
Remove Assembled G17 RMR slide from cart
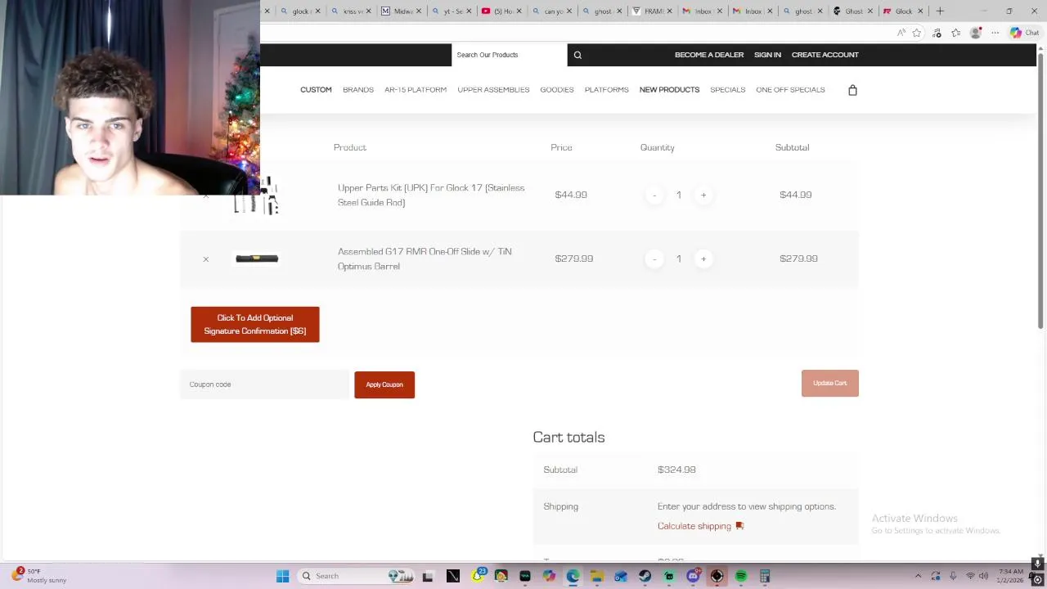click(x=206, y=259)
